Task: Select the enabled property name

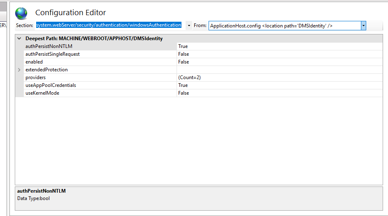Action: coord(34,62)
